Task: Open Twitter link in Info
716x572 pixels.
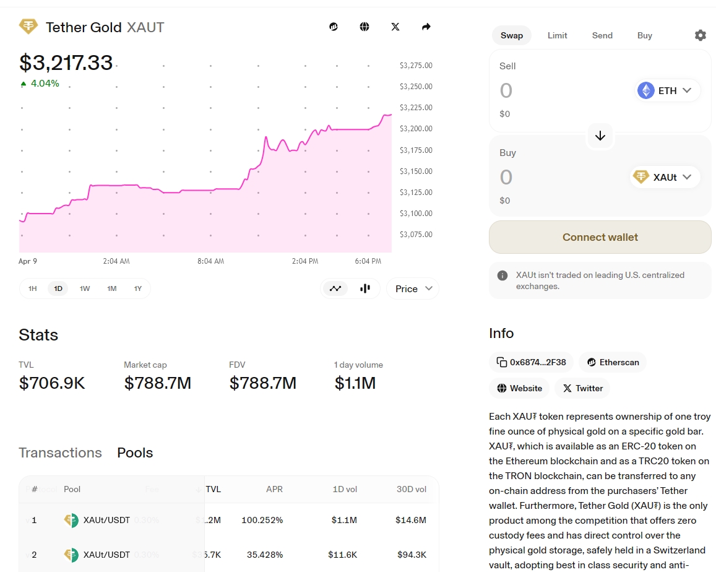Action: click(583, 388)
